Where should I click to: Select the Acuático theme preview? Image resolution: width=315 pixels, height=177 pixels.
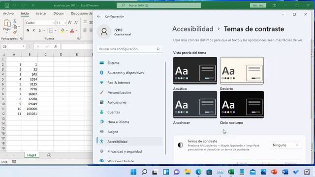(195, 70)
